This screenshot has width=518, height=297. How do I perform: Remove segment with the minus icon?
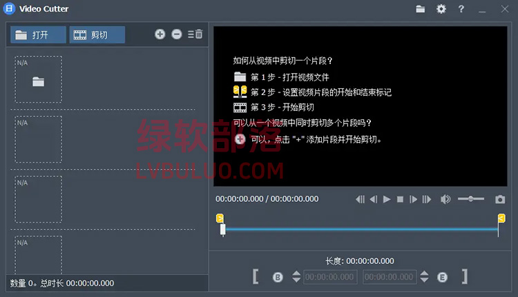pyautogui.click(x=177, y=34)
